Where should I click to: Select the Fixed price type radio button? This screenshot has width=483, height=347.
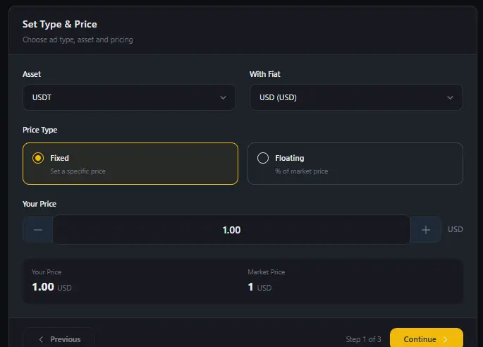[x=38, y=158]
